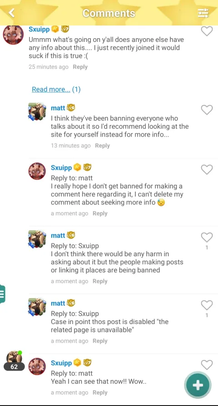
Task: Open matt's username on first reply
Action: click(x=58, y=108)
